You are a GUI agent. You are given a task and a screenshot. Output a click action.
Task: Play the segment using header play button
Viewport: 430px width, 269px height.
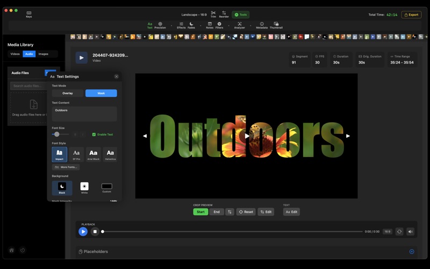pyautogui.click(x=82, y=58)
